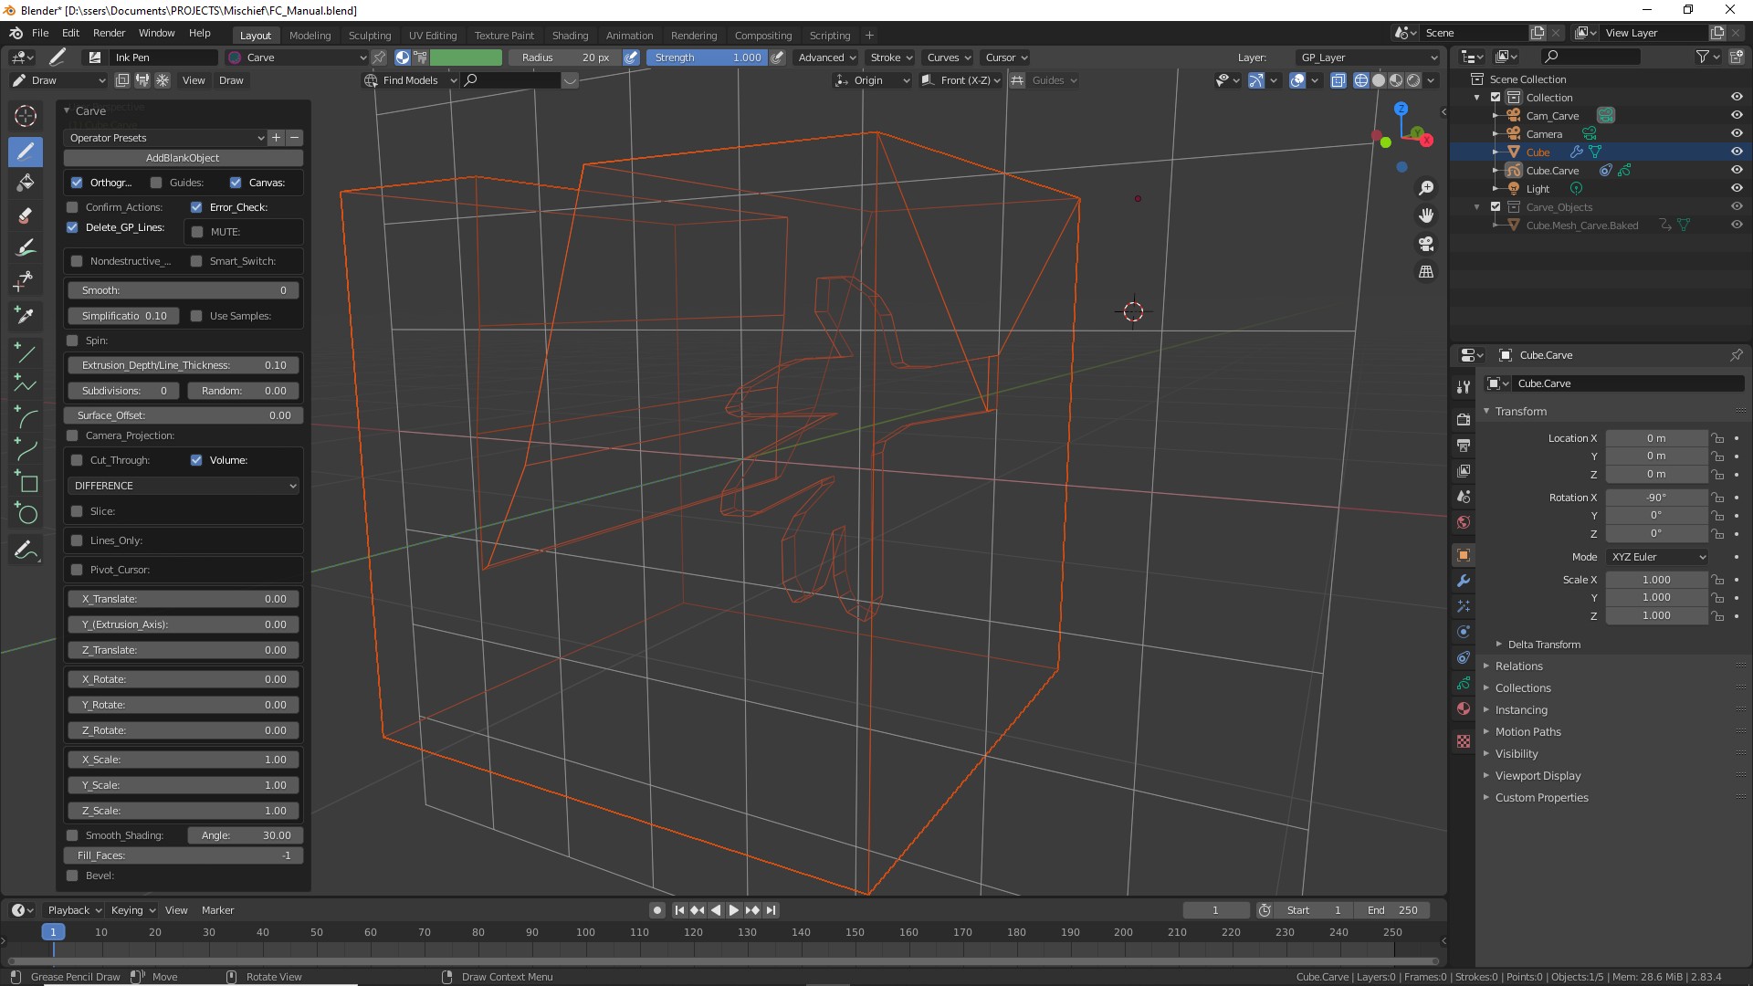Click the Location X field

[x=1655, y=438]
